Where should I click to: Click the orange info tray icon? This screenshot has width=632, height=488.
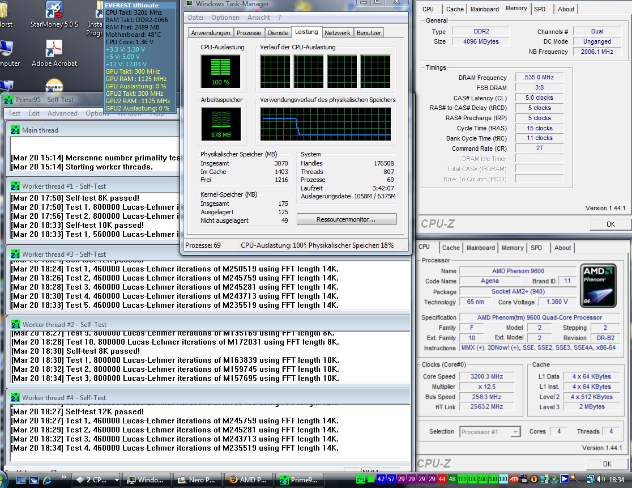(534, 479)
